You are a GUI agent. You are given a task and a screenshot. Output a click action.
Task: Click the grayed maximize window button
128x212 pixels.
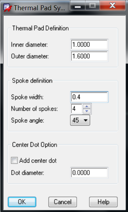click(x=92, y=6)
